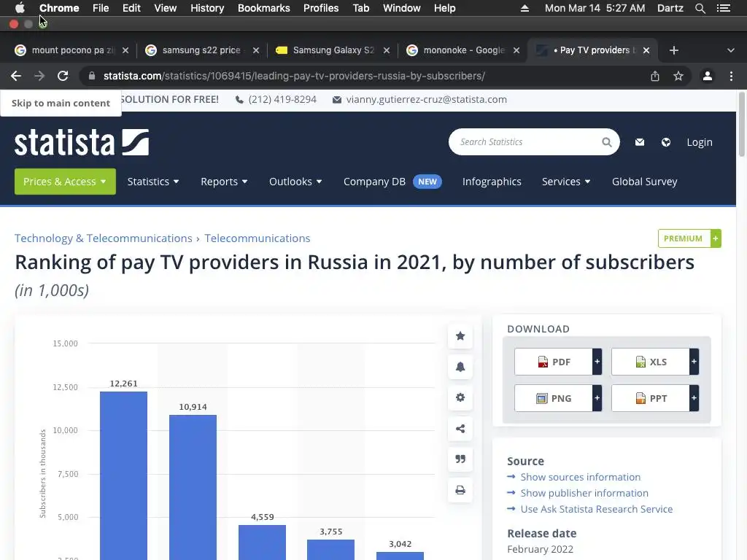Click the mail envelope icon near Login
The height and width of the screenshot is (560, 747).
(640, 142)
